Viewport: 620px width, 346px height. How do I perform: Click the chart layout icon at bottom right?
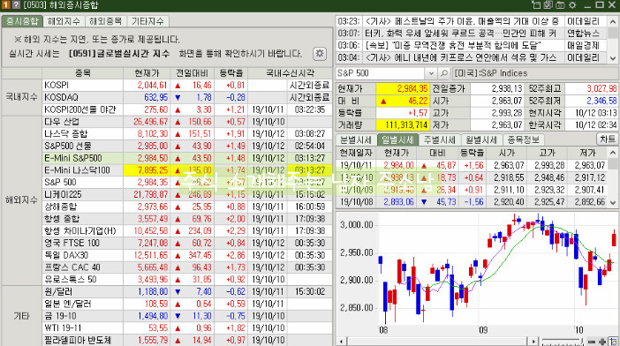(x=613, y=342)
